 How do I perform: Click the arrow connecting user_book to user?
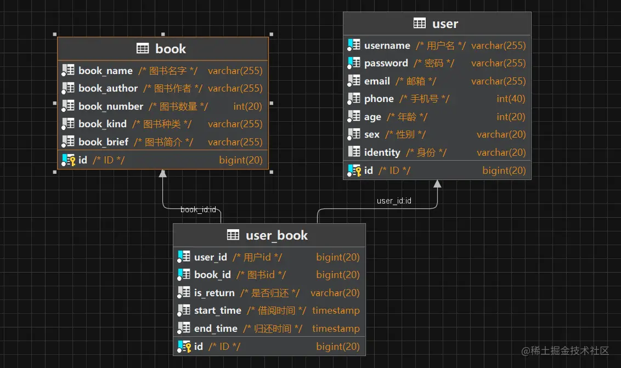[x=437, y=183]
